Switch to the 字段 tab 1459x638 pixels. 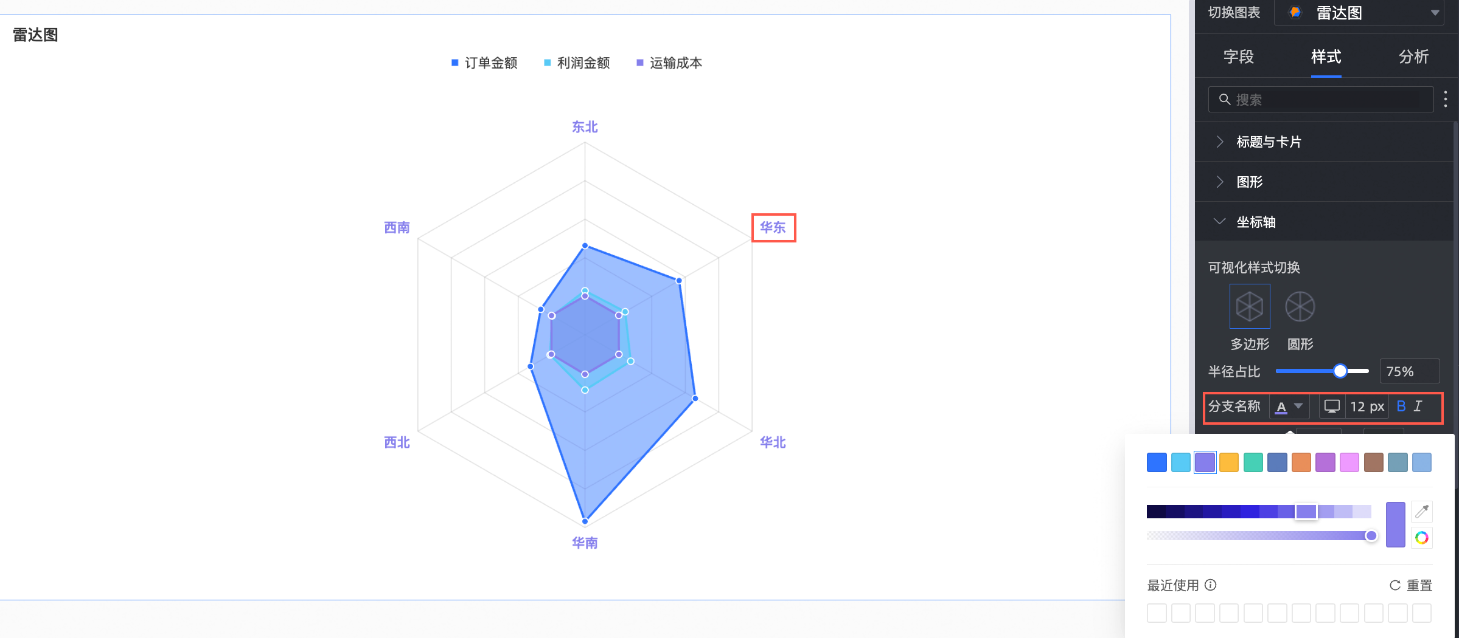tap(1239, 57)
